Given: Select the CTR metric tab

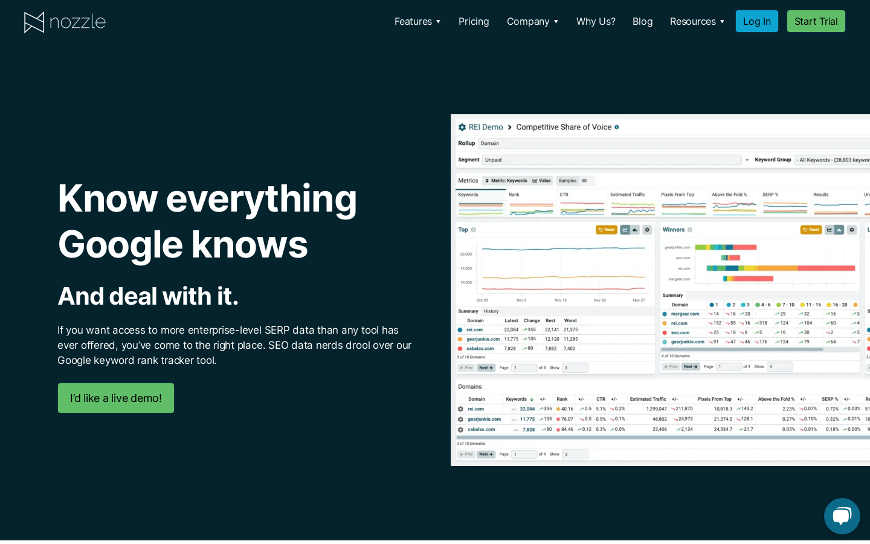Looking at the screenshot, I should pyautogui.click(x=582, y=204).
